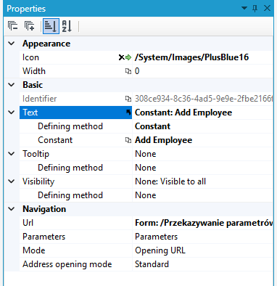Select the Tooltip property label
This screenshot has width=277, height=286.
coord(36,154)
